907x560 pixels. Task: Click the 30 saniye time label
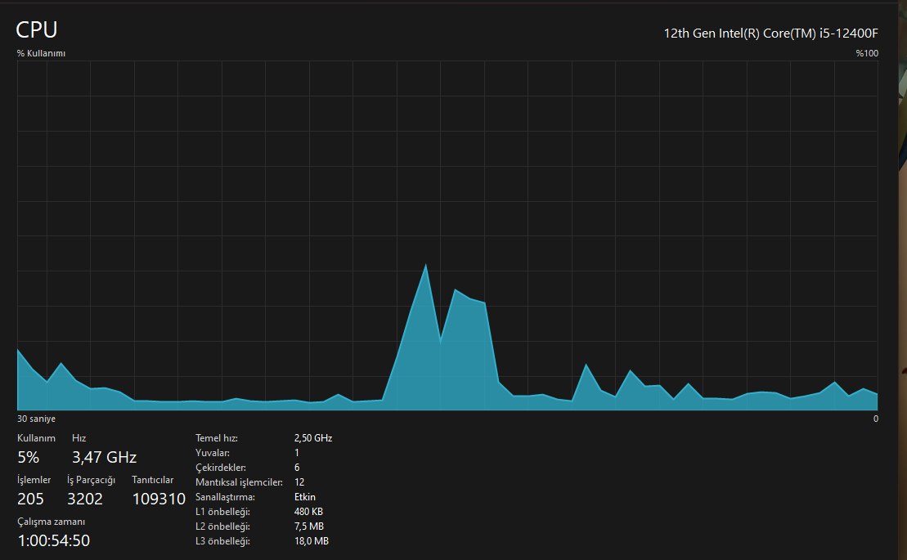point(37,419)
